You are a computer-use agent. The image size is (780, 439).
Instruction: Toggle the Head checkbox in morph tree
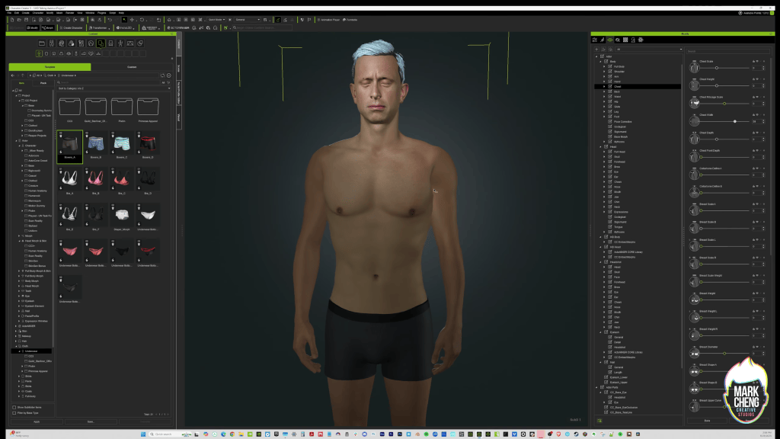606,146
